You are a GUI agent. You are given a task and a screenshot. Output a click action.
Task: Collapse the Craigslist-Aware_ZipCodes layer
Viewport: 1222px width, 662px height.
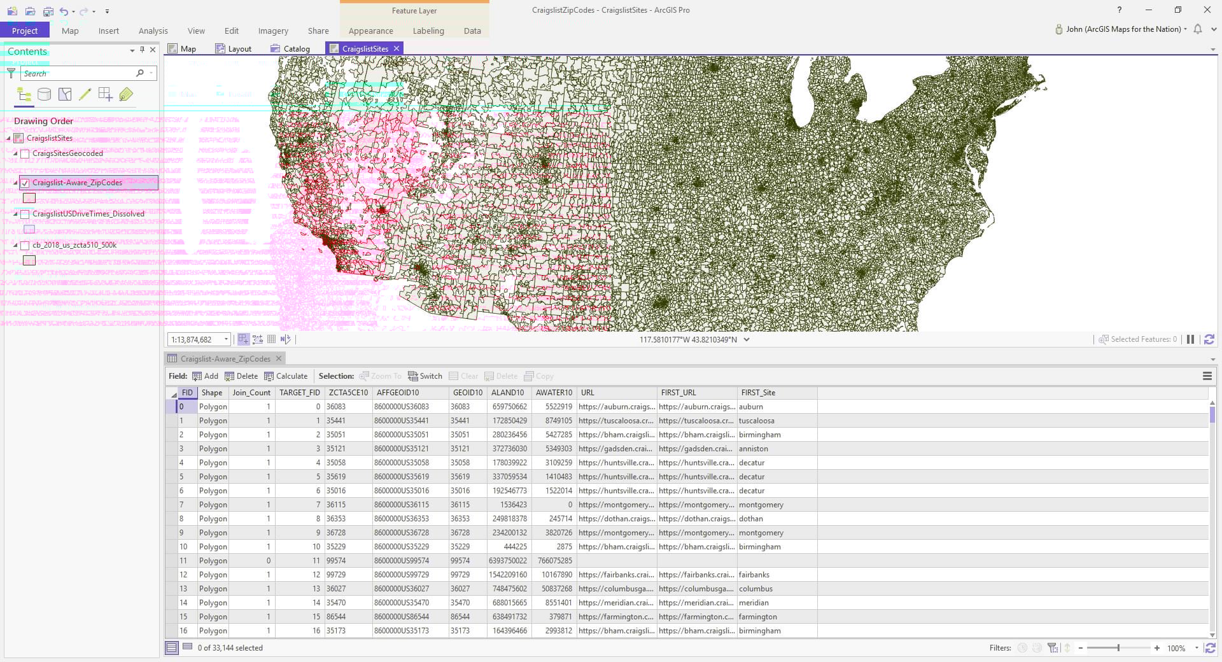point(16,183)
